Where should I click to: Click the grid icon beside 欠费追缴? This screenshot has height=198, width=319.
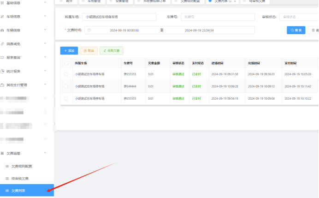tap(2, 153)
